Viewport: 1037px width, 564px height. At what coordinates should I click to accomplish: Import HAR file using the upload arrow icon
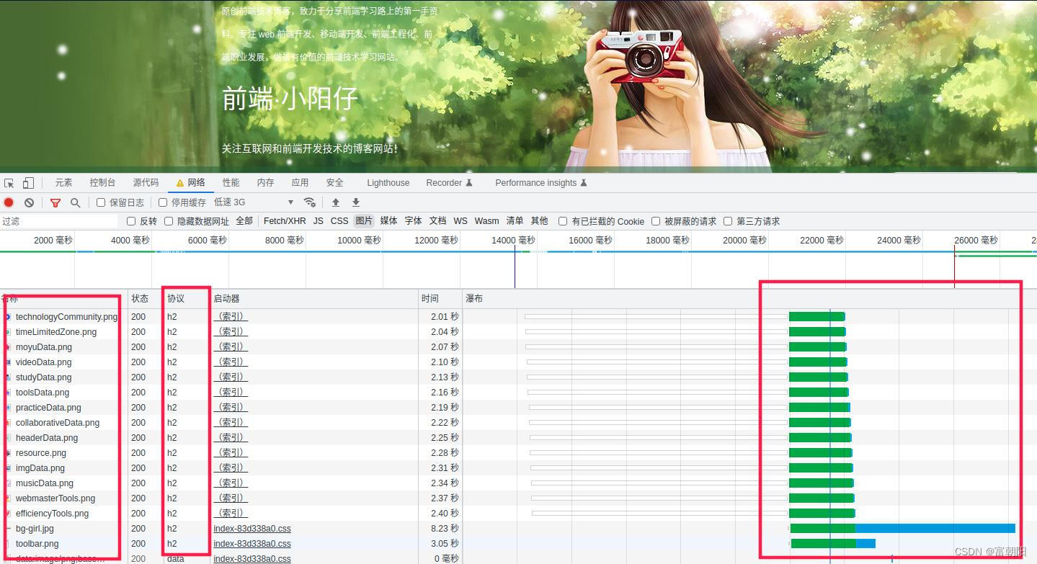tap(334, 202)
